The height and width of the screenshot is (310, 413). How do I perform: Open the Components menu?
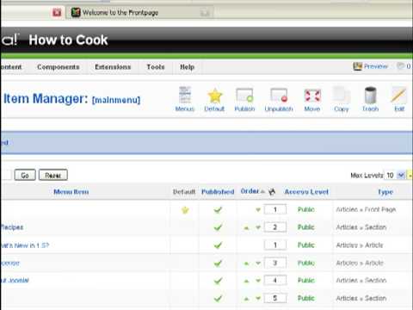(59, 67)
